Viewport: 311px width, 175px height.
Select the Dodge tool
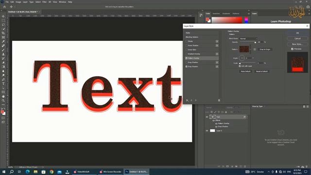3,75
